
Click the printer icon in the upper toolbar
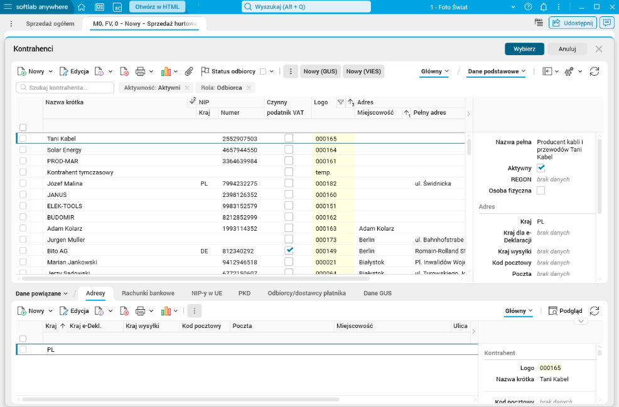tap(140, 71)
